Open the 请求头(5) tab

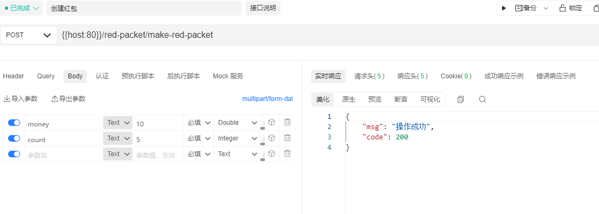tap(369, 76)
